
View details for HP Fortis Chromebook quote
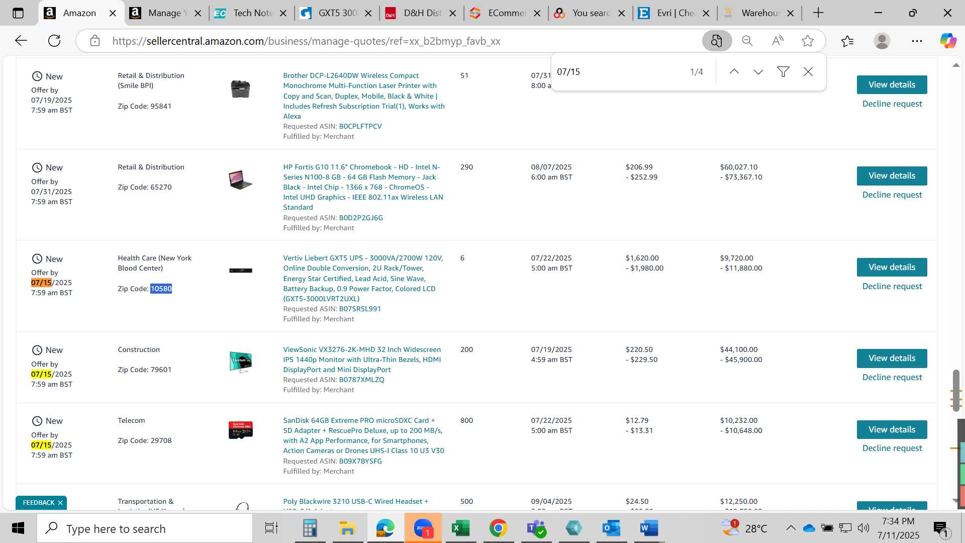pos(892,176)
